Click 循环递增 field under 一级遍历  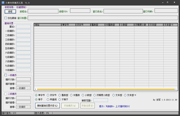tap(23, 83)
